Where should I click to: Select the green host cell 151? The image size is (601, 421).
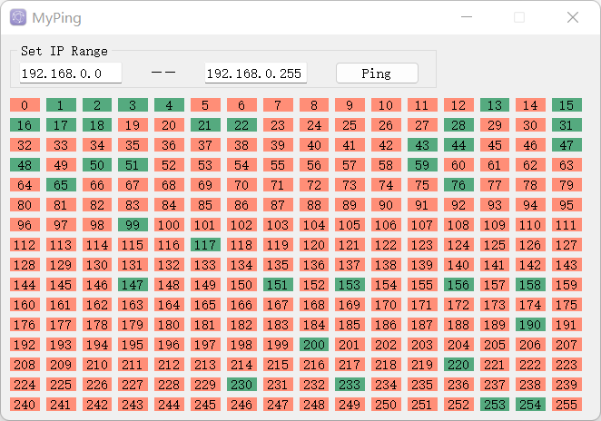pyautogui.click(x=278, y=285)
